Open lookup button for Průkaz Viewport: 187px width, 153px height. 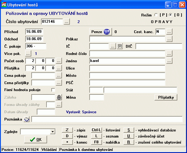coord(169,39)
